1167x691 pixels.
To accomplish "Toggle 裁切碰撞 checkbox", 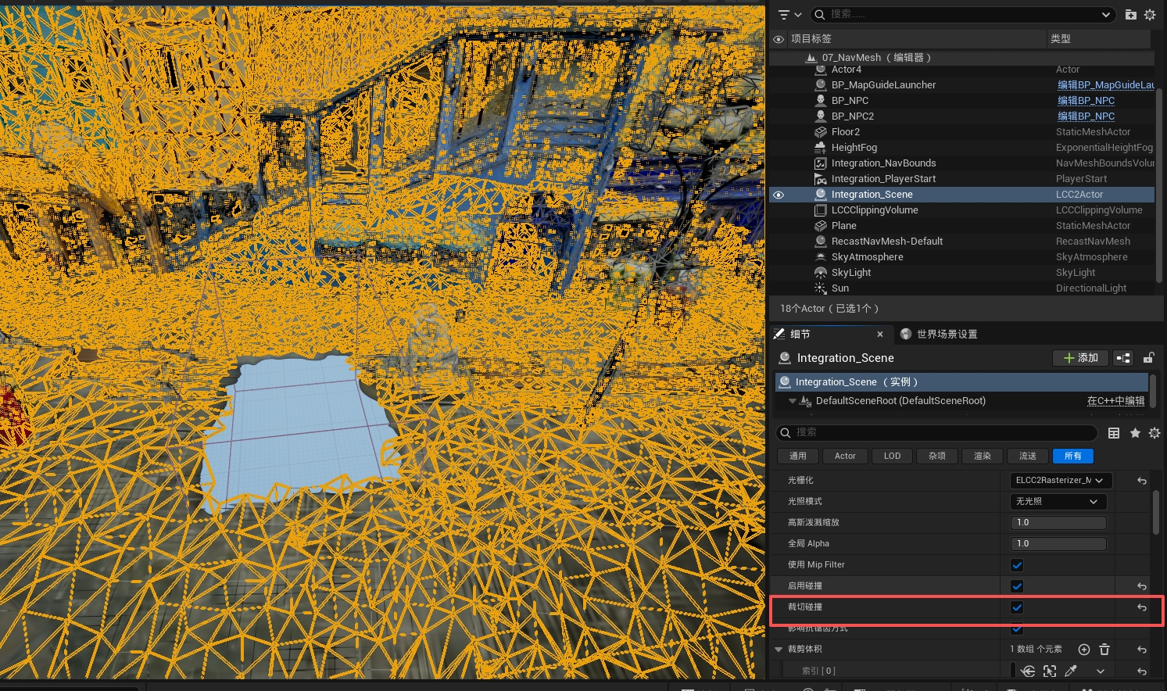I will 1017,607.
